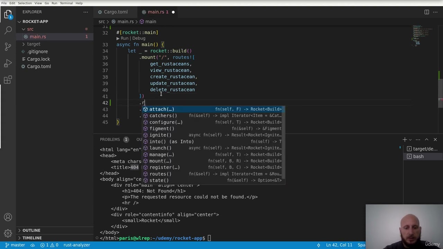Open the new terminal launch profile dropdown
The height and width of the screenshot is (249, 443).
tap(410, 139)
